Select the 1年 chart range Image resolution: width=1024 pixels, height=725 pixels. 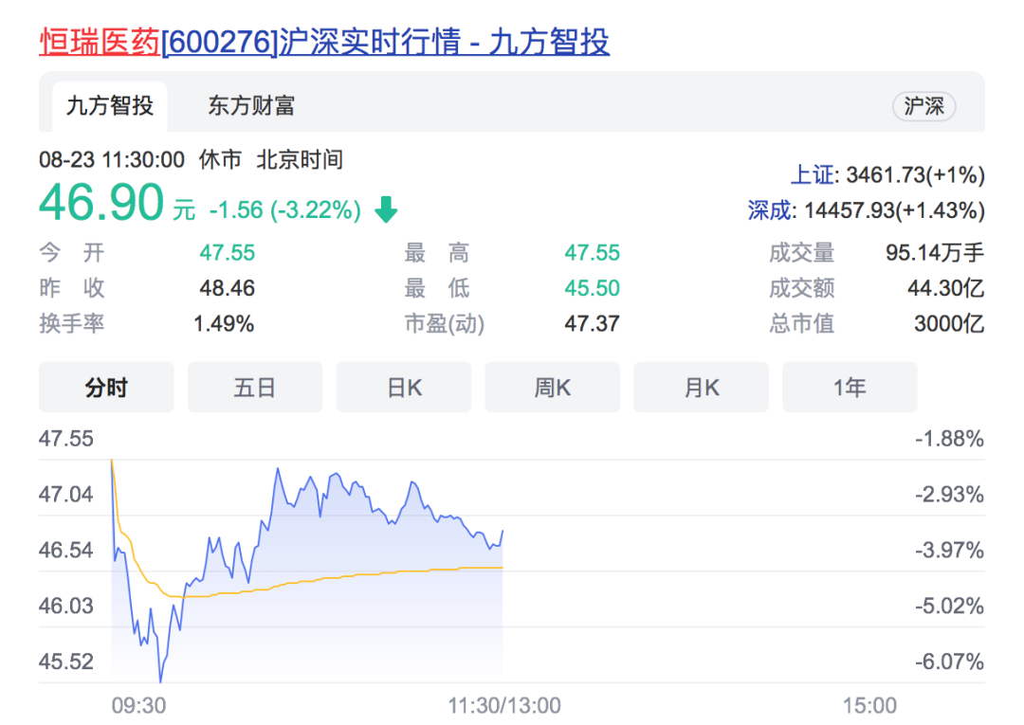point(850,387)
